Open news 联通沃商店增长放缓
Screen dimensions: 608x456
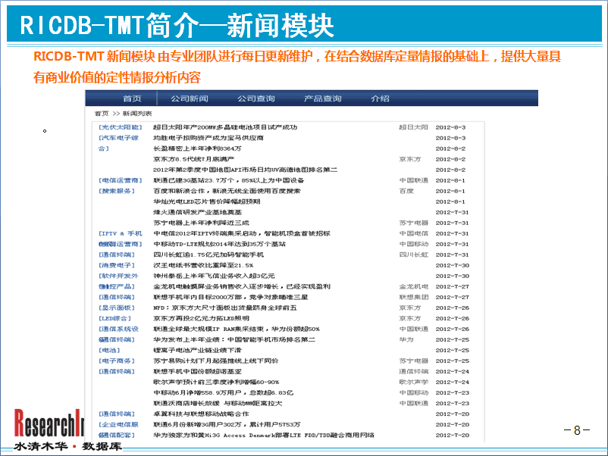[x=218, y=403]
